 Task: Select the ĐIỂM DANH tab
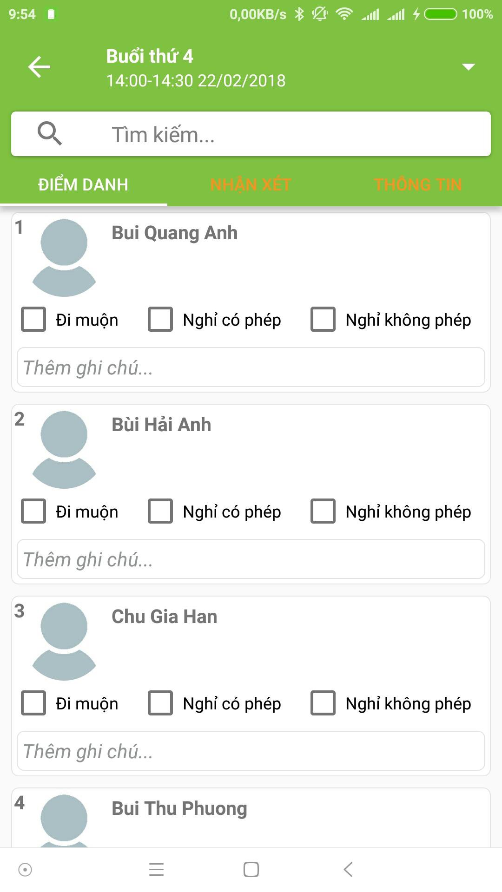coord(83,184)
